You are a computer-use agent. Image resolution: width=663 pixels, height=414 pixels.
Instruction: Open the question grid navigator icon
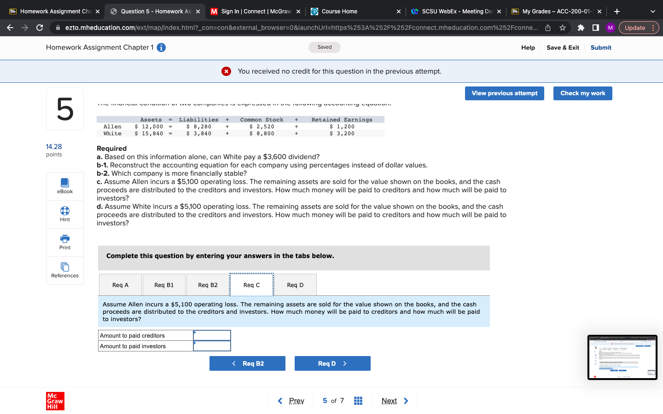(x=358, y=401)
